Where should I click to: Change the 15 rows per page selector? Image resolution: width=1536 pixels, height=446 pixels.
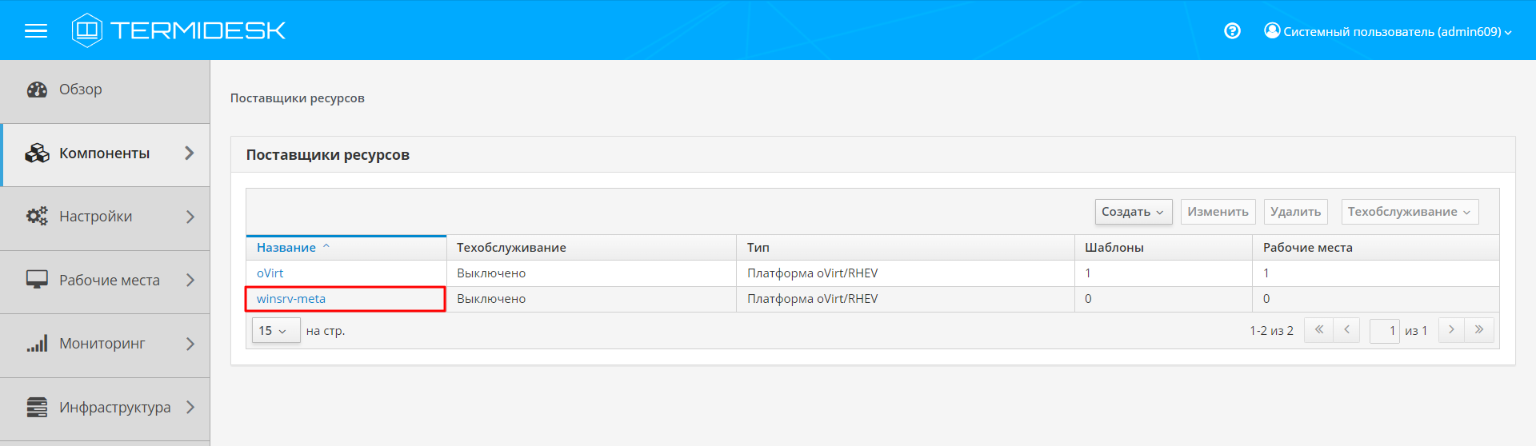click(275, 331)
